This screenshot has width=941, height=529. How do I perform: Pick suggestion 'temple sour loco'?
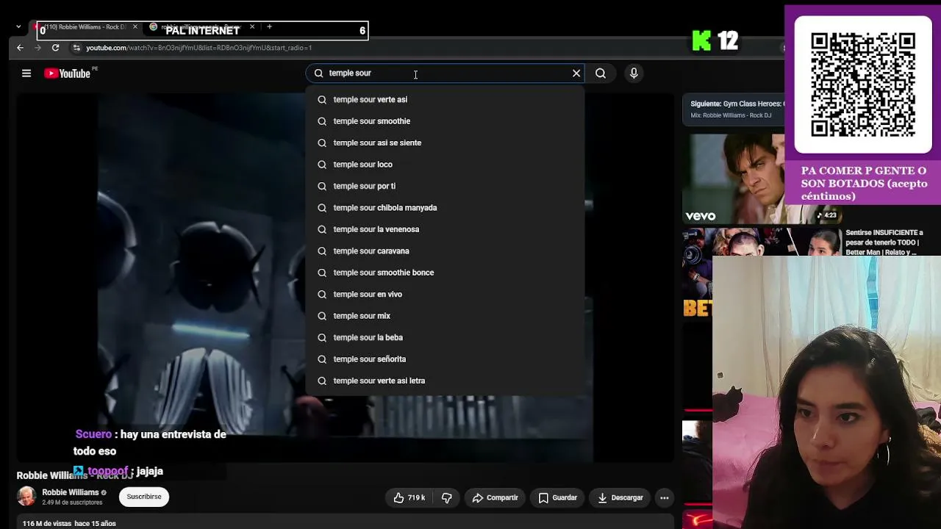[x=446, y=165]
